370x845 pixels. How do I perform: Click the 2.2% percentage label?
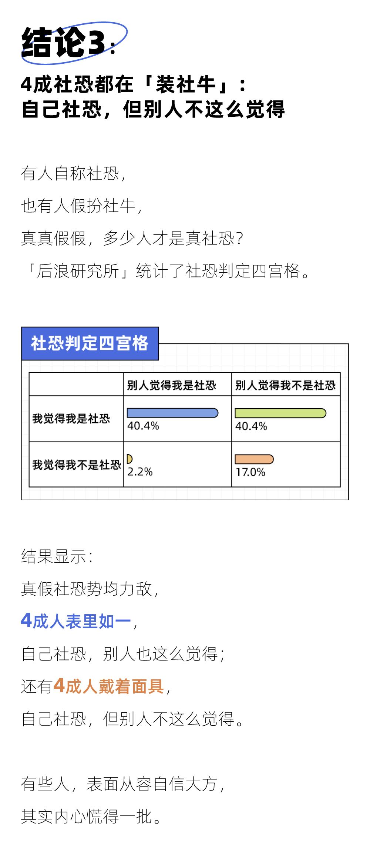140,472
